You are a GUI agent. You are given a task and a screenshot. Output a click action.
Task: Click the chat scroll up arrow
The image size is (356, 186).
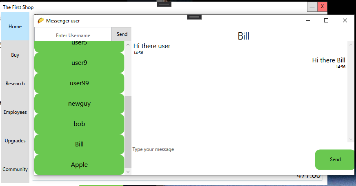click(351, 45)
